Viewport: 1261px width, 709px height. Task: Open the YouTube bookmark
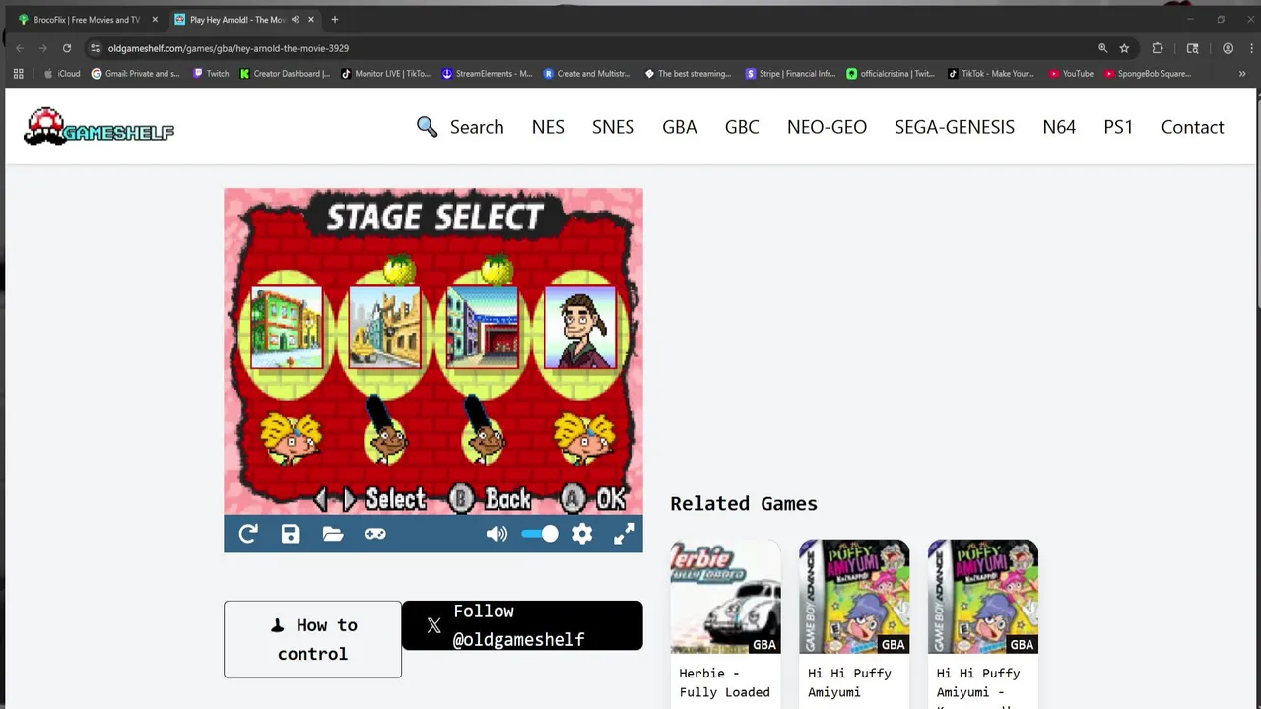tap(1071, 74)
